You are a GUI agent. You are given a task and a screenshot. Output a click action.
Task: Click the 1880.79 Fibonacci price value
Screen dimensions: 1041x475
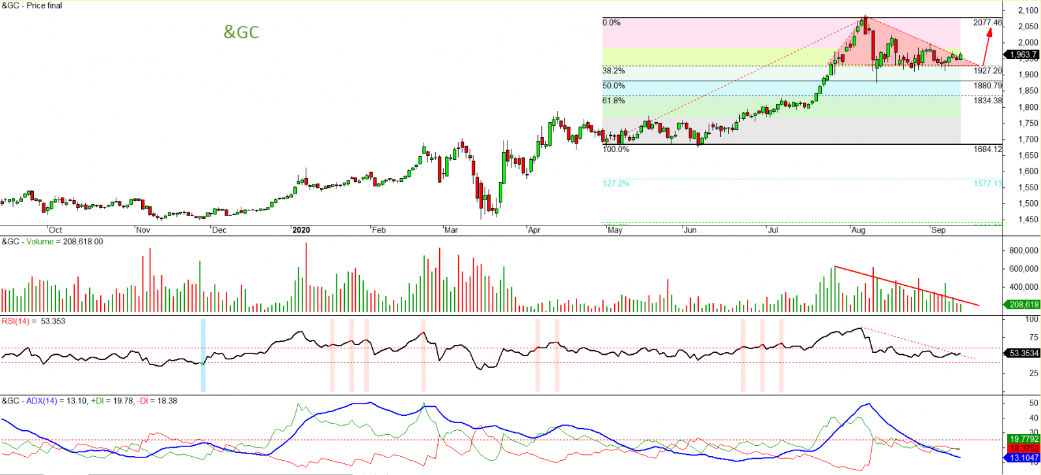[x=988, y=86]
